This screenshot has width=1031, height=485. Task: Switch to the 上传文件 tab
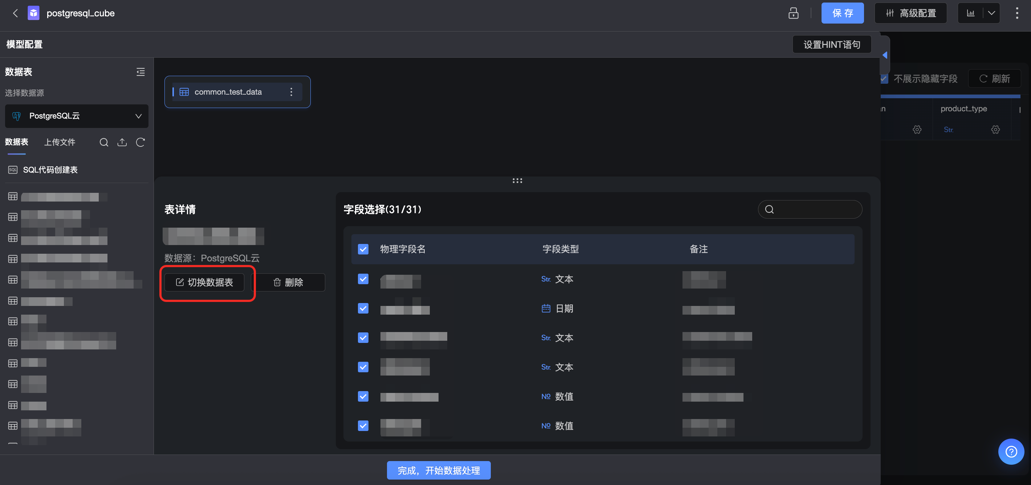click(60, 142)
